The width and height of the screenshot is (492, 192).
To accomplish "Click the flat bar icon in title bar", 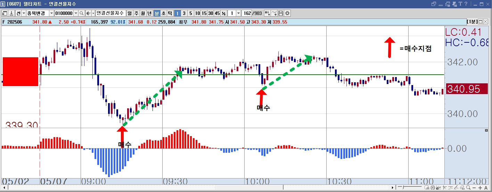I will coord(441,5).
